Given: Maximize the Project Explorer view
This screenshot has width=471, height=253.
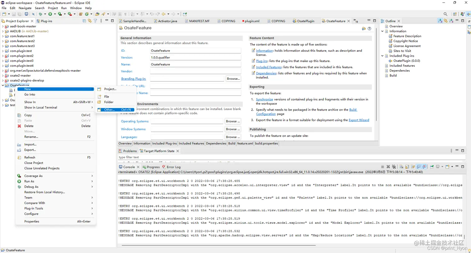Looking at the screenshot, I should tap(112, 21).
